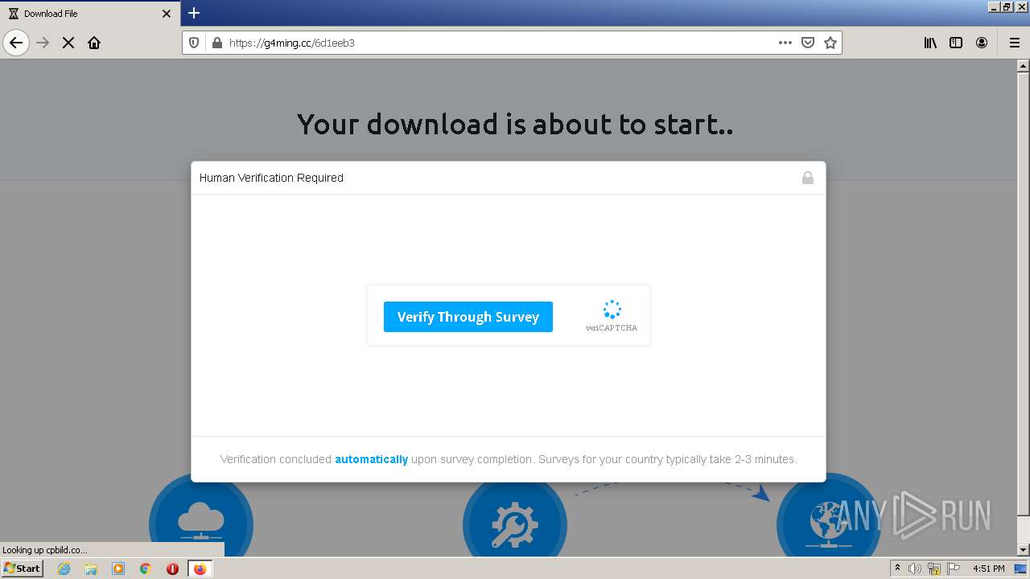Viewport: 1030px width, 579px height.
Task: Click the globe network circle icon
Action: point(829,518)
